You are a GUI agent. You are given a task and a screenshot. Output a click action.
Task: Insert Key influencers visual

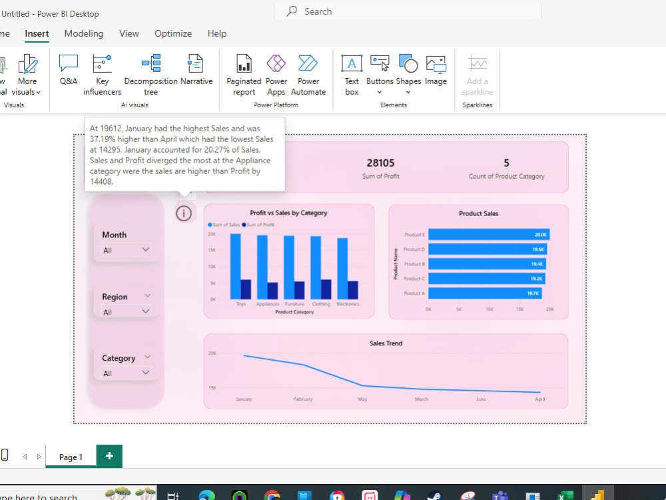click(102, 75)
